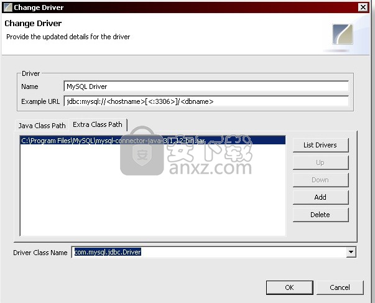The width and height of the screenshot is (375, 303).
Task: Click the Example URL input field
Action: coord(206,101)
